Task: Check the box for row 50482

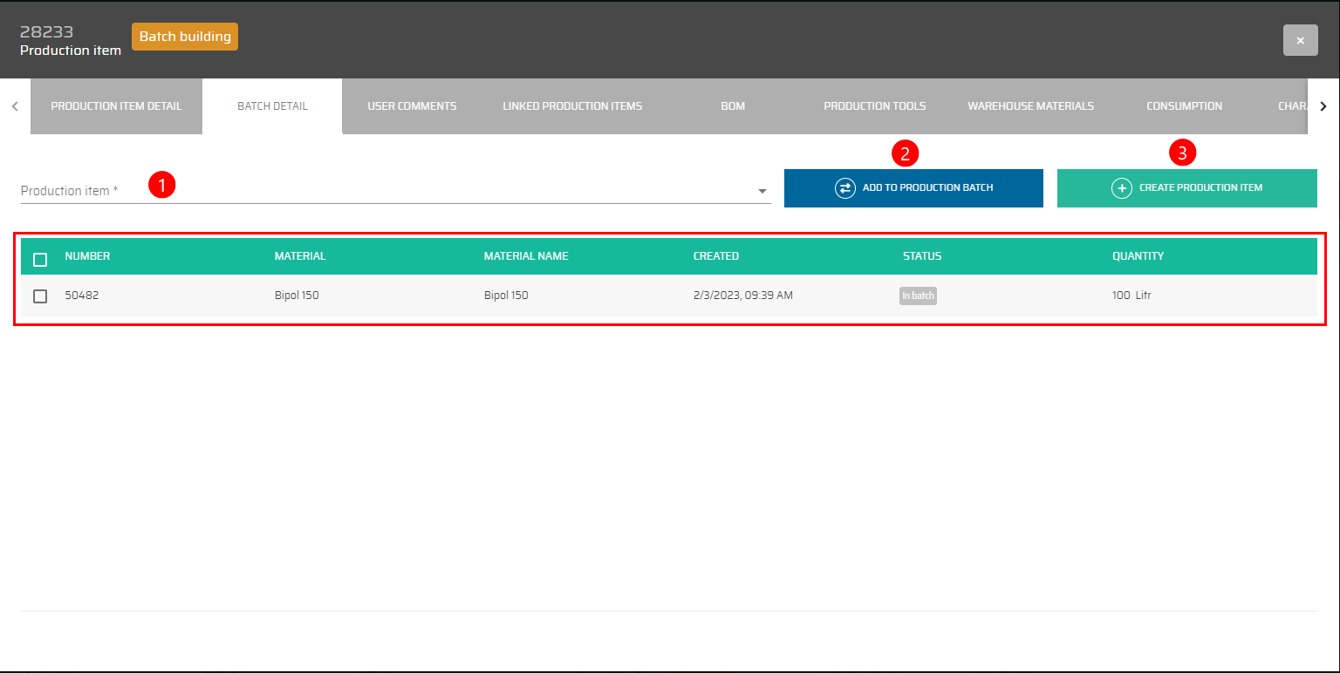Action: click(x=40, y=296)
